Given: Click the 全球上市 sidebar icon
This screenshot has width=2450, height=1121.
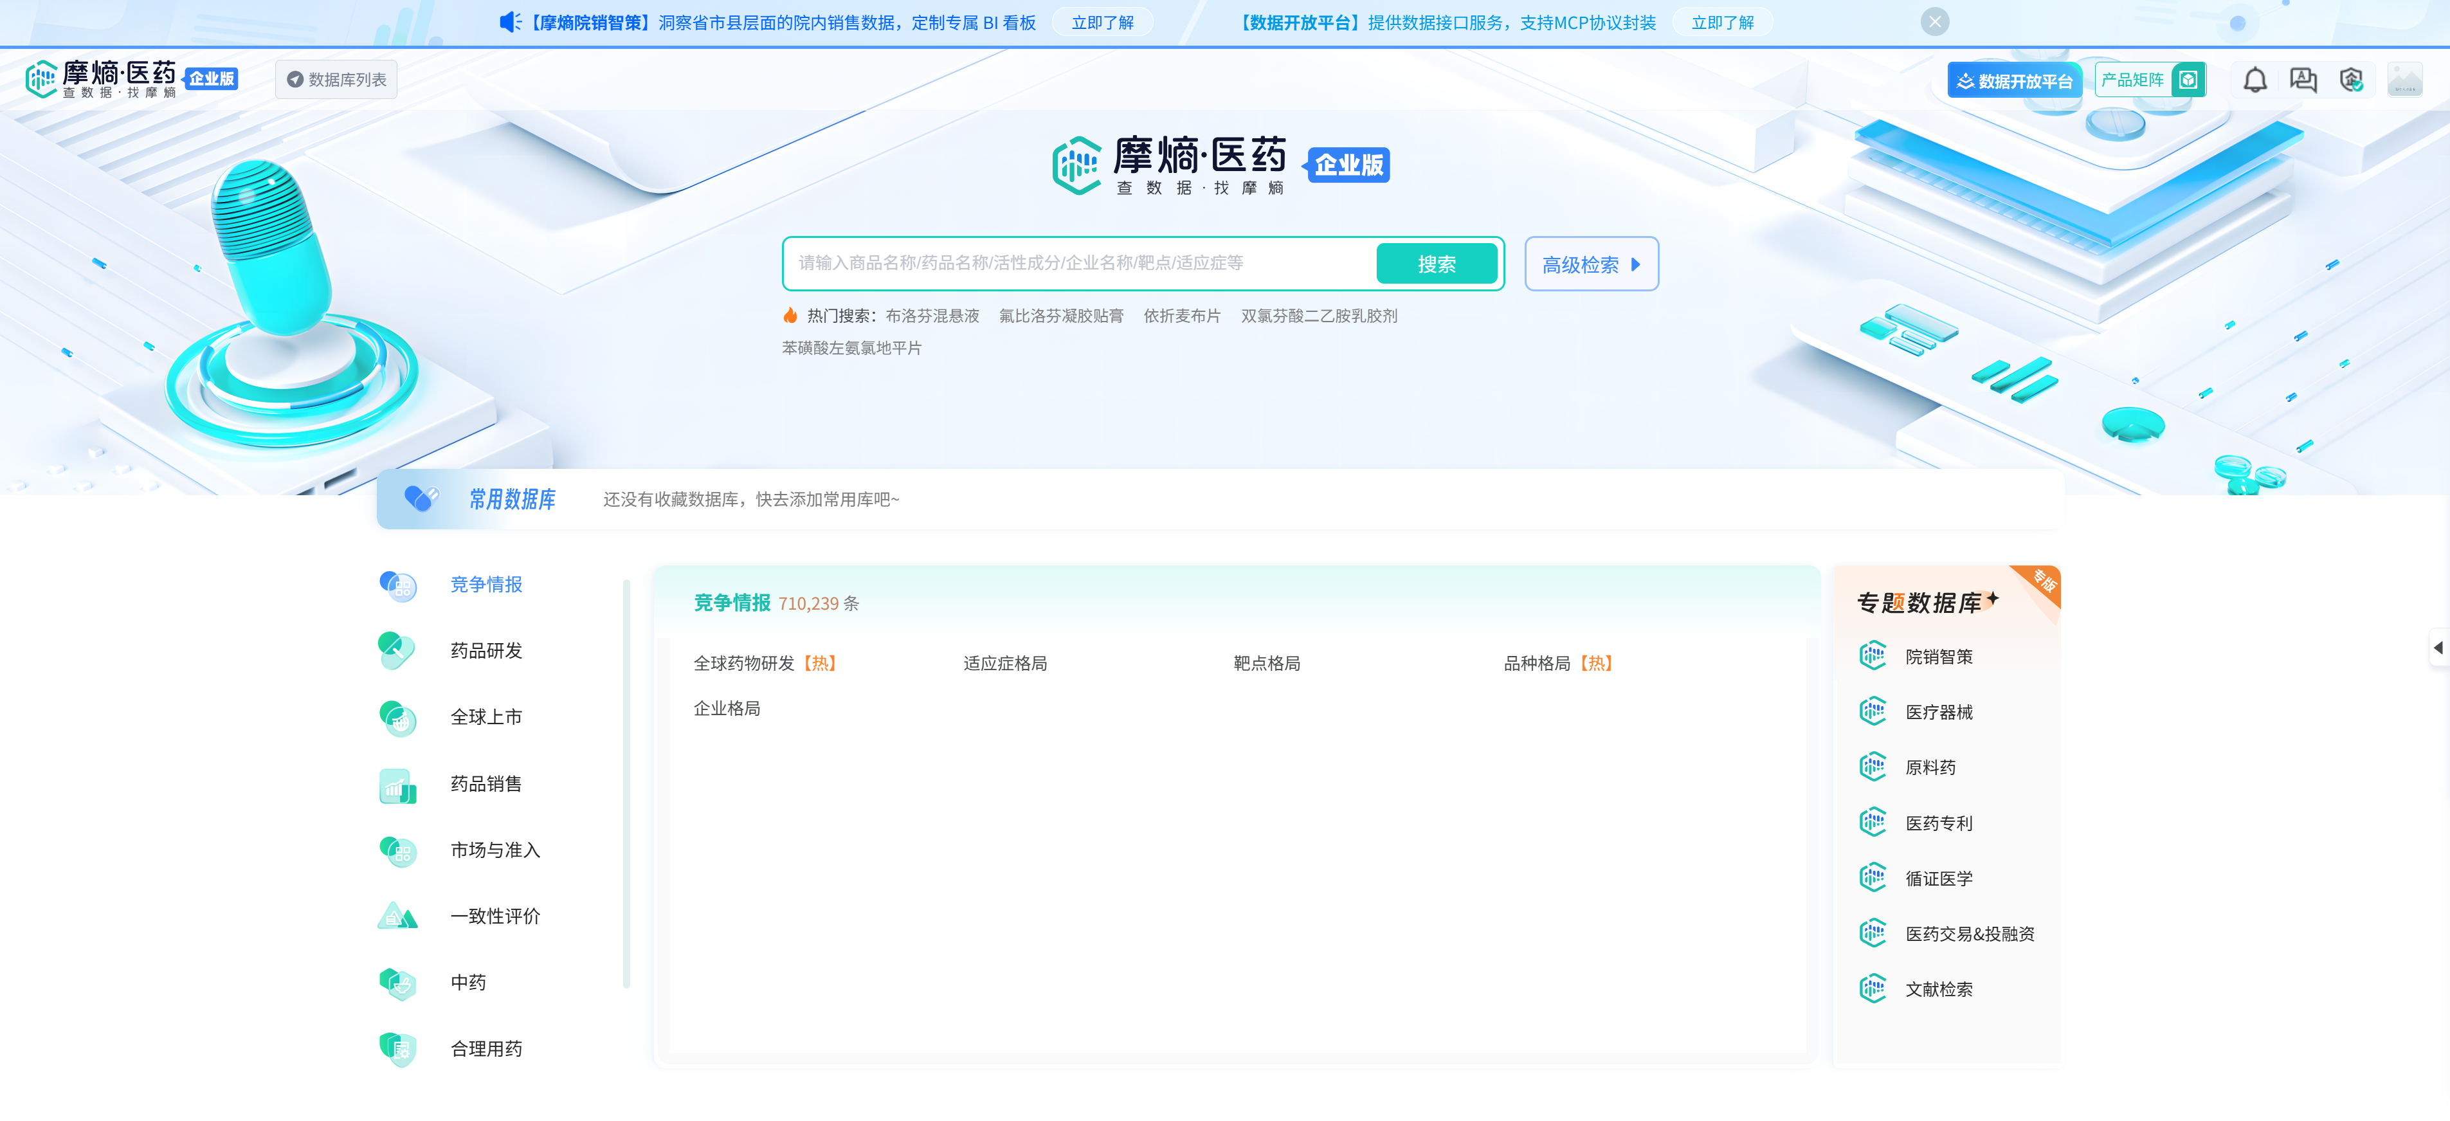Looking at the screenshot, I should pos(397,718).
